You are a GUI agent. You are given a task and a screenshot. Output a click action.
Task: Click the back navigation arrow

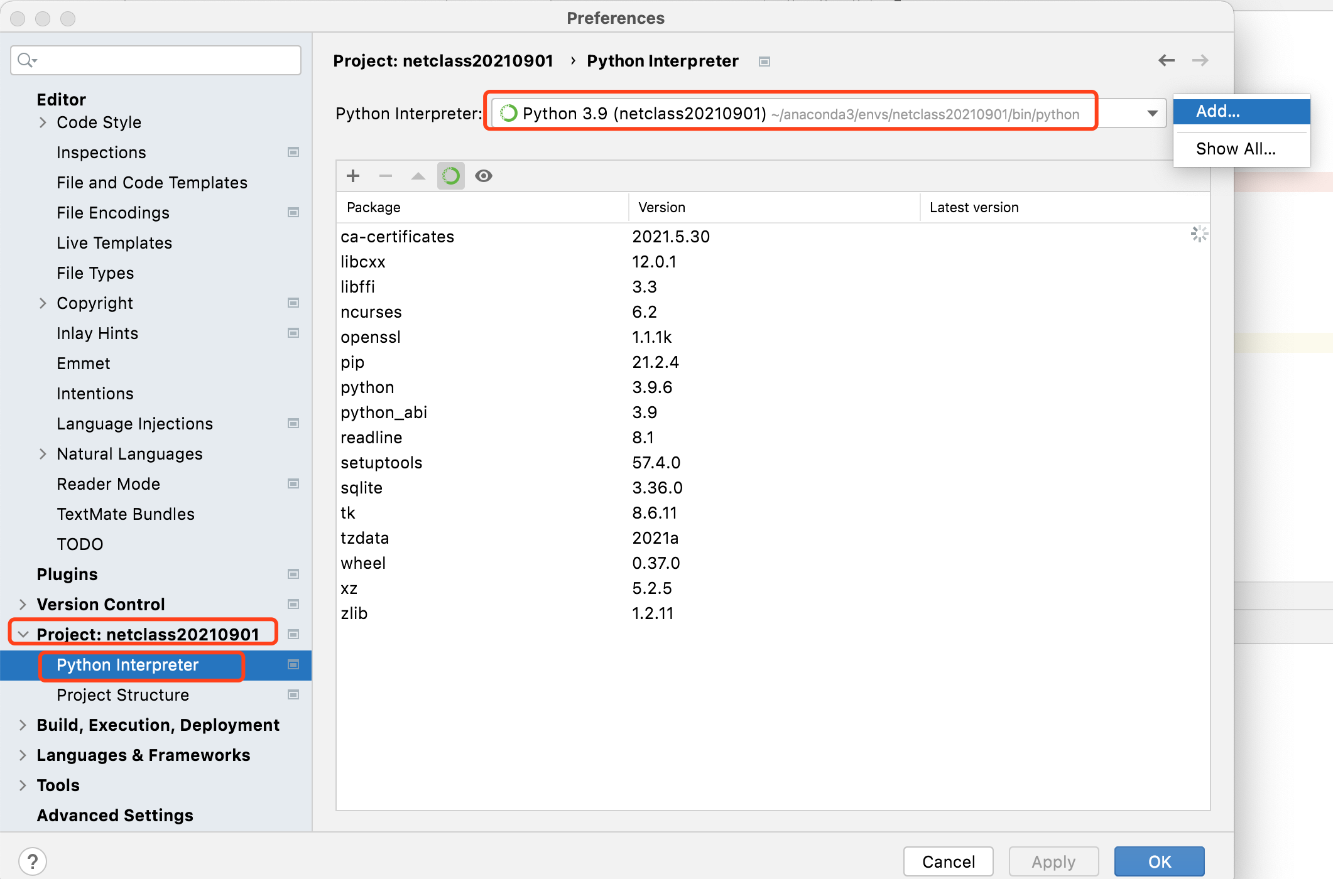(1167, 60)
